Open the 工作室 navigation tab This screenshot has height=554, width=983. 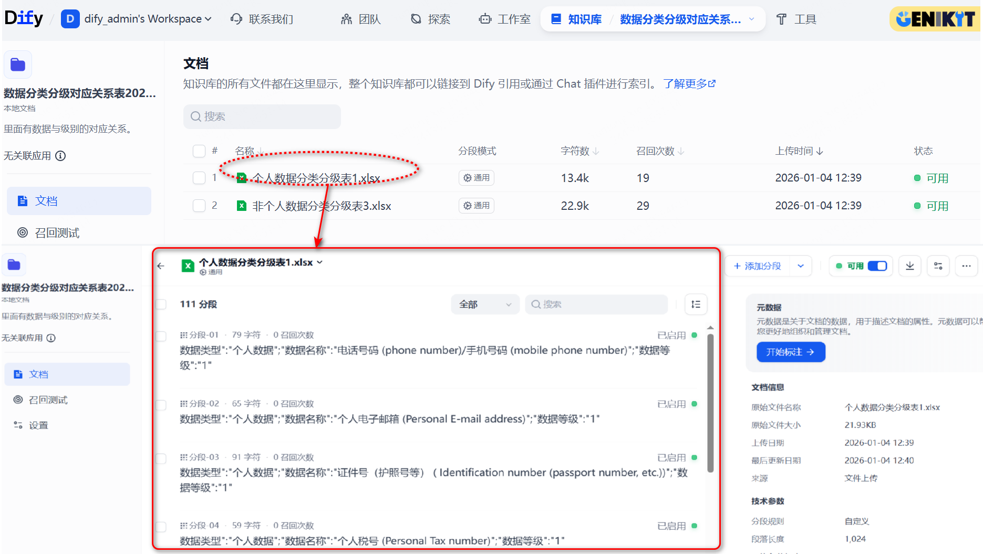pyautogui.click(x=504, y=19)
